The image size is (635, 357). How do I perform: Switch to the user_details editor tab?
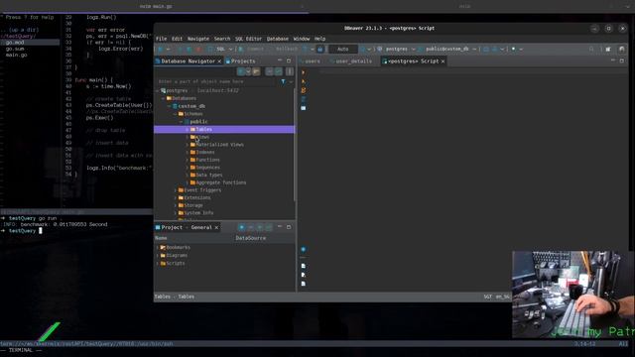click(350, 61)
